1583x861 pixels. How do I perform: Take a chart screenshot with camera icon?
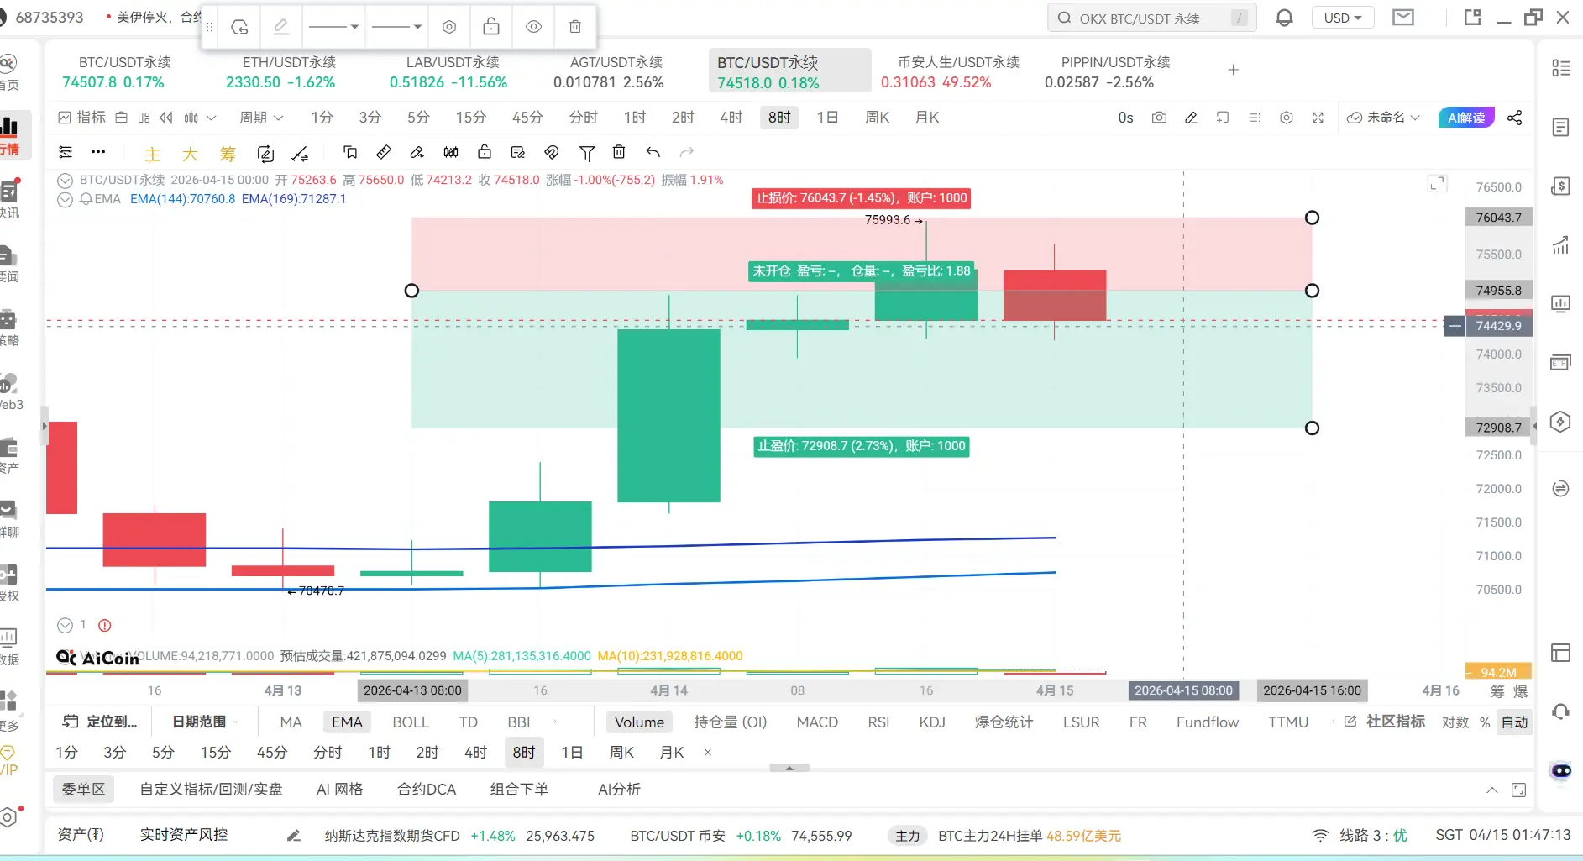pyautogui.click(x=1159, y=118)
